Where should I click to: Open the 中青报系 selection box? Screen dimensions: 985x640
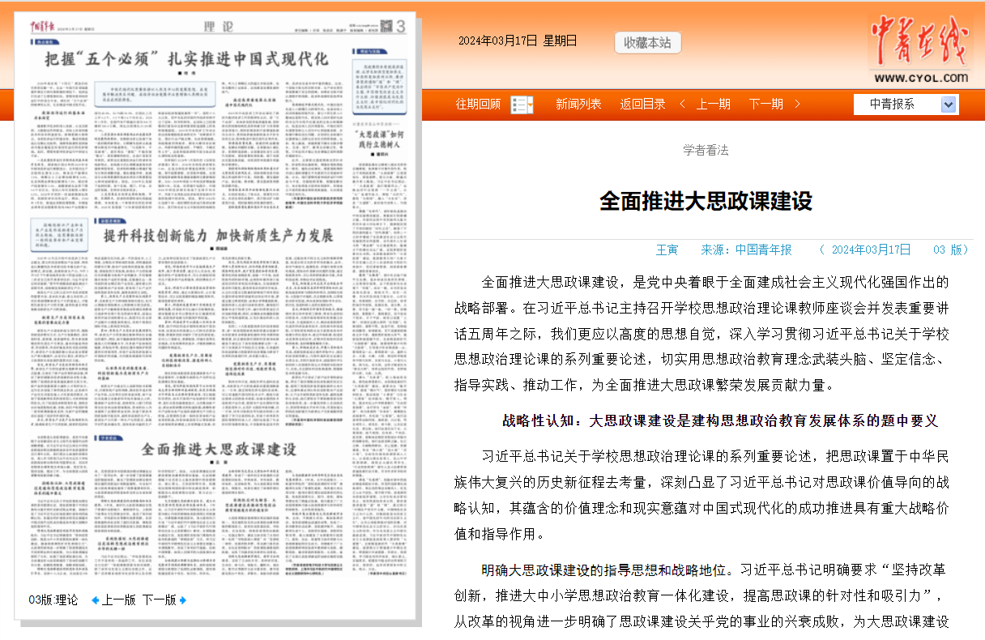(898, 105)
